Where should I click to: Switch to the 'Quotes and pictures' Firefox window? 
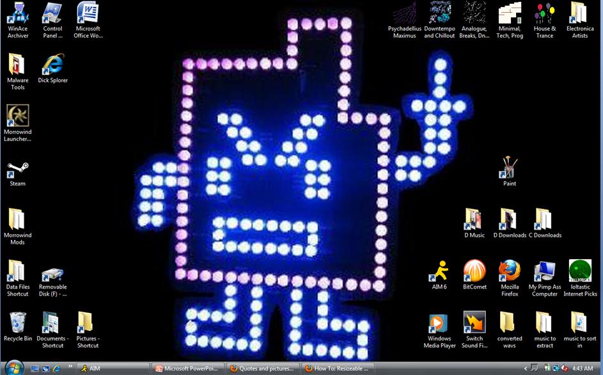point(262,369)
